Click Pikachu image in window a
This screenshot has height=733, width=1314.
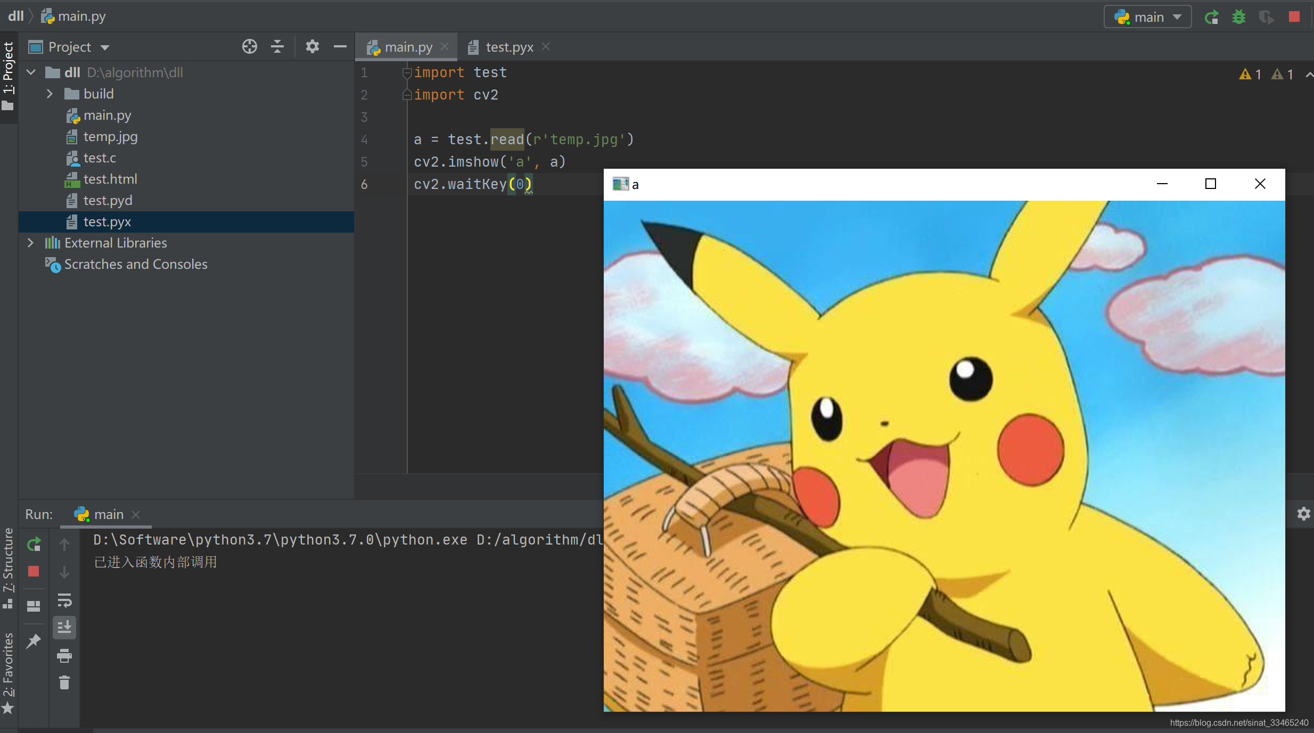[x=944, y=456]
